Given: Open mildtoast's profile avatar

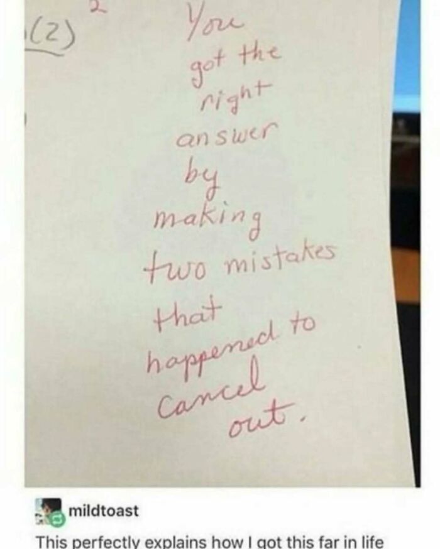Looking at the screenshot, I should (x=49, y=511).
